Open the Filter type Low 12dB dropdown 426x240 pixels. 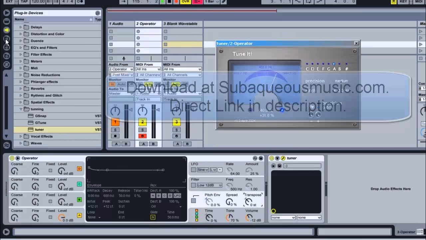coord(209,185)
